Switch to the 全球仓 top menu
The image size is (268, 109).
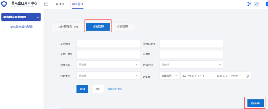click(x=60, y=4)
